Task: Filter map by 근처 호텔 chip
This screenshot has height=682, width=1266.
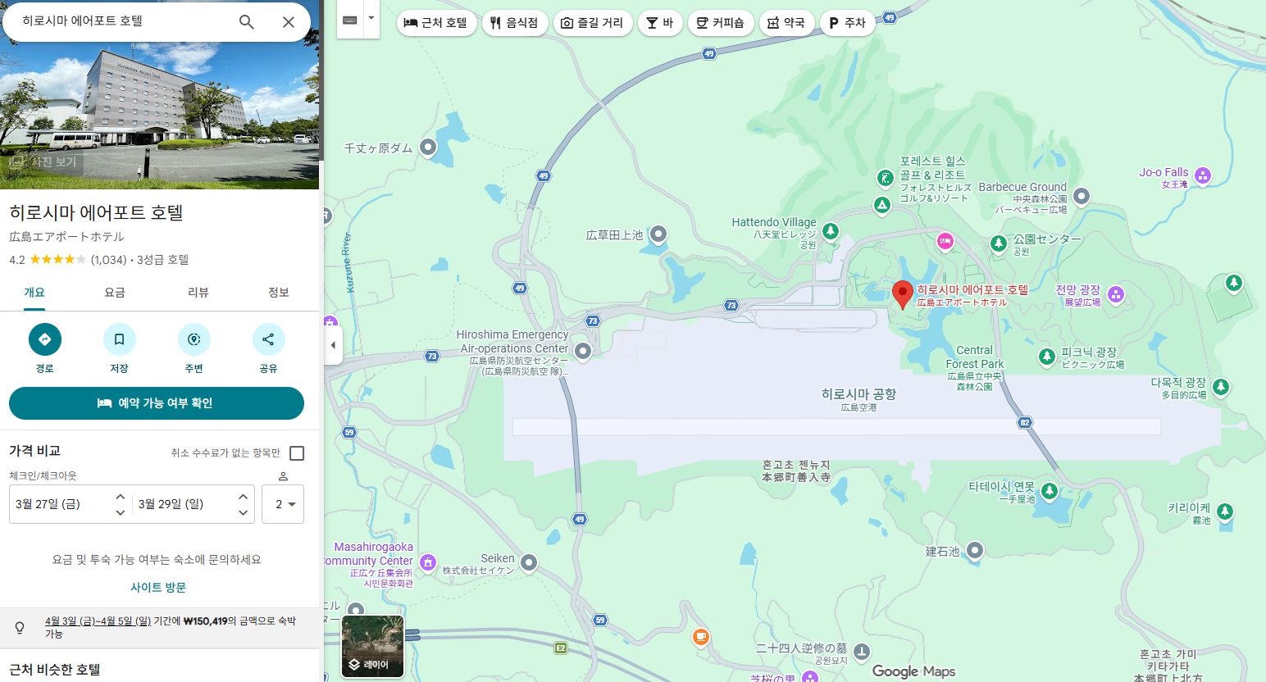Action: (436, 23)
